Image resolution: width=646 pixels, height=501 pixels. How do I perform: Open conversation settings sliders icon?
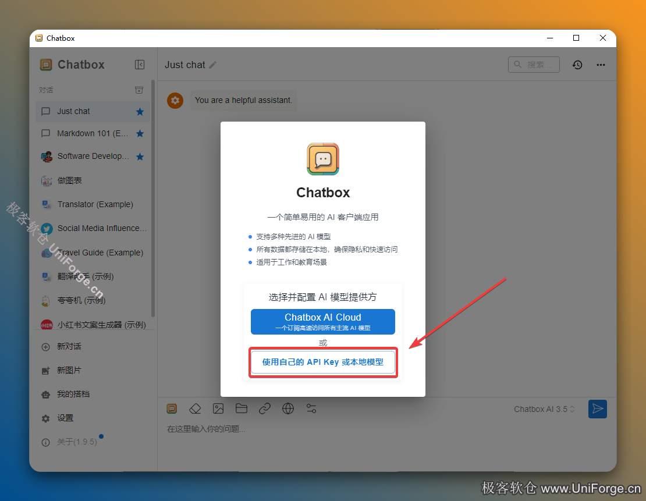point(311,408)
